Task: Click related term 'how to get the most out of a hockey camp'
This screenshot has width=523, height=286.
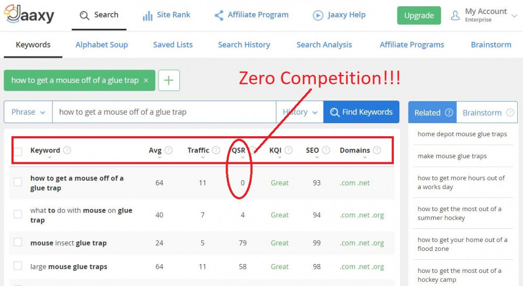Action: tap(460, 275)
